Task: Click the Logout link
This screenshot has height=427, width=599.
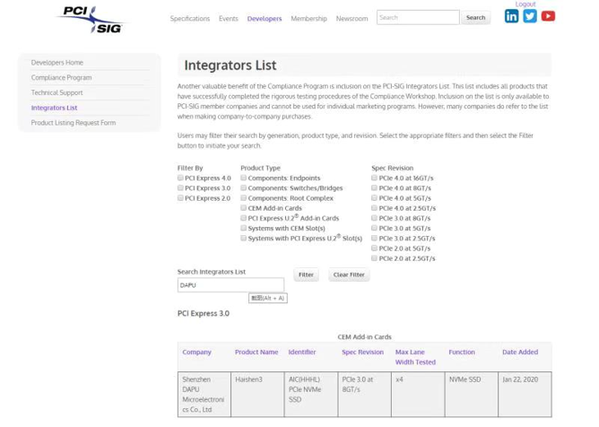Action: tap(525, 4)
